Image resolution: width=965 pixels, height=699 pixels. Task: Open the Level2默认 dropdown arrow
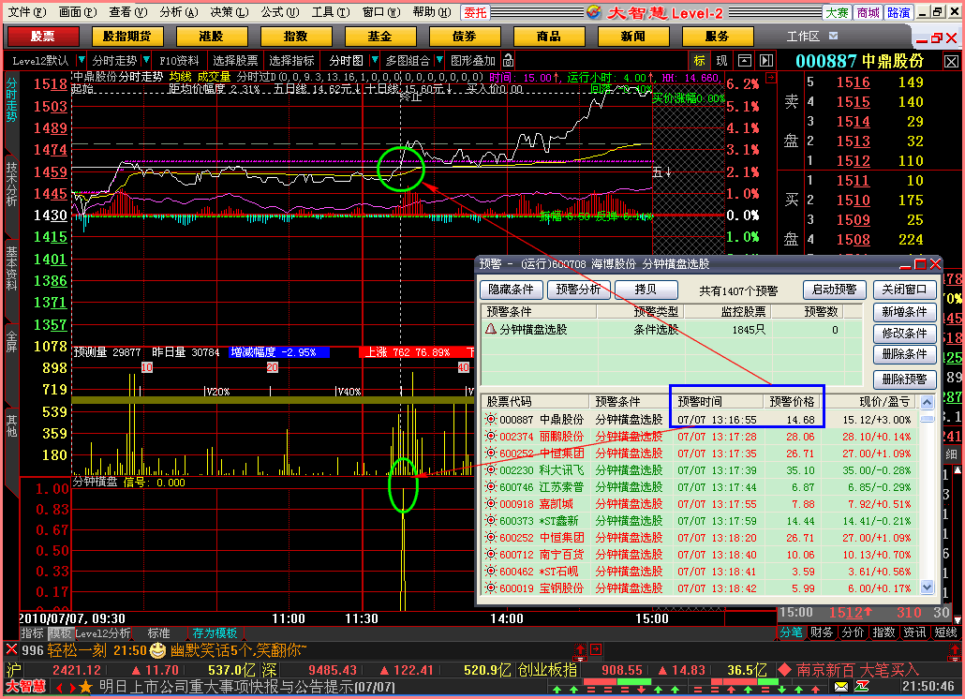(x=81, y=60)
